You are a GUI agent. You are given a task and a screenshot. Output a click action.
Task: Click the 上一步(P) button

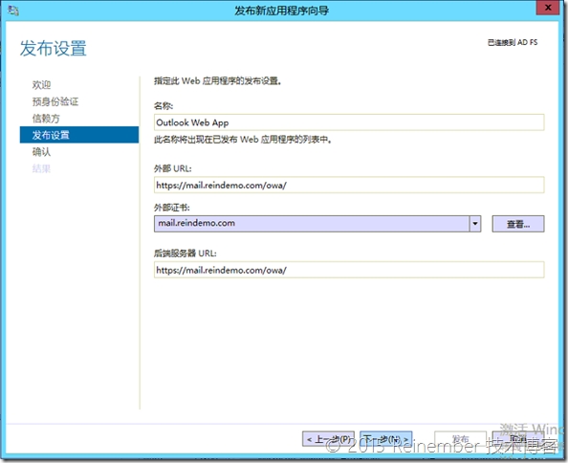[x=328, y=439]
